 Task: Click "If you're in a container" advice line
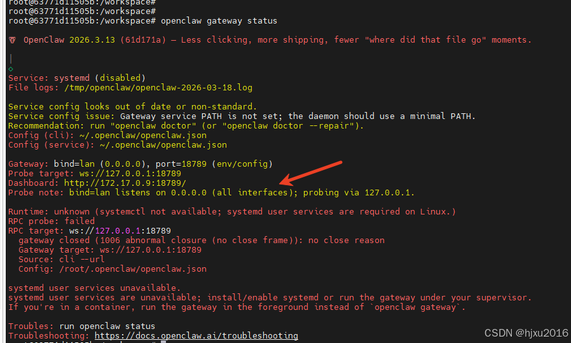point(237,307)
